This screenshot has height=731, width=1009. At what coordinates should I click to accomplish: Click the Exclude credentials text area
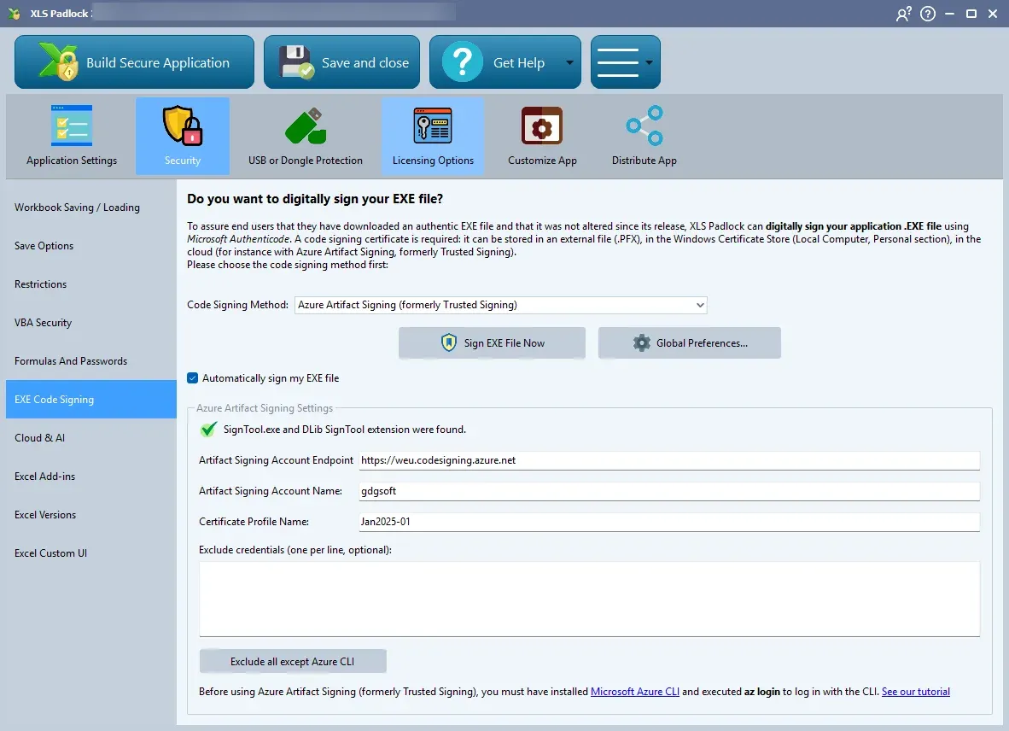tap(590, 599)
